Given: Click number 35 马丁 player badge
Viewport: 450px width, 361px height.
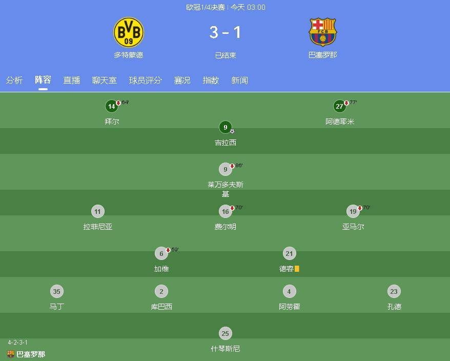Looking at the screenshot, I should click(x=56, y=291).
